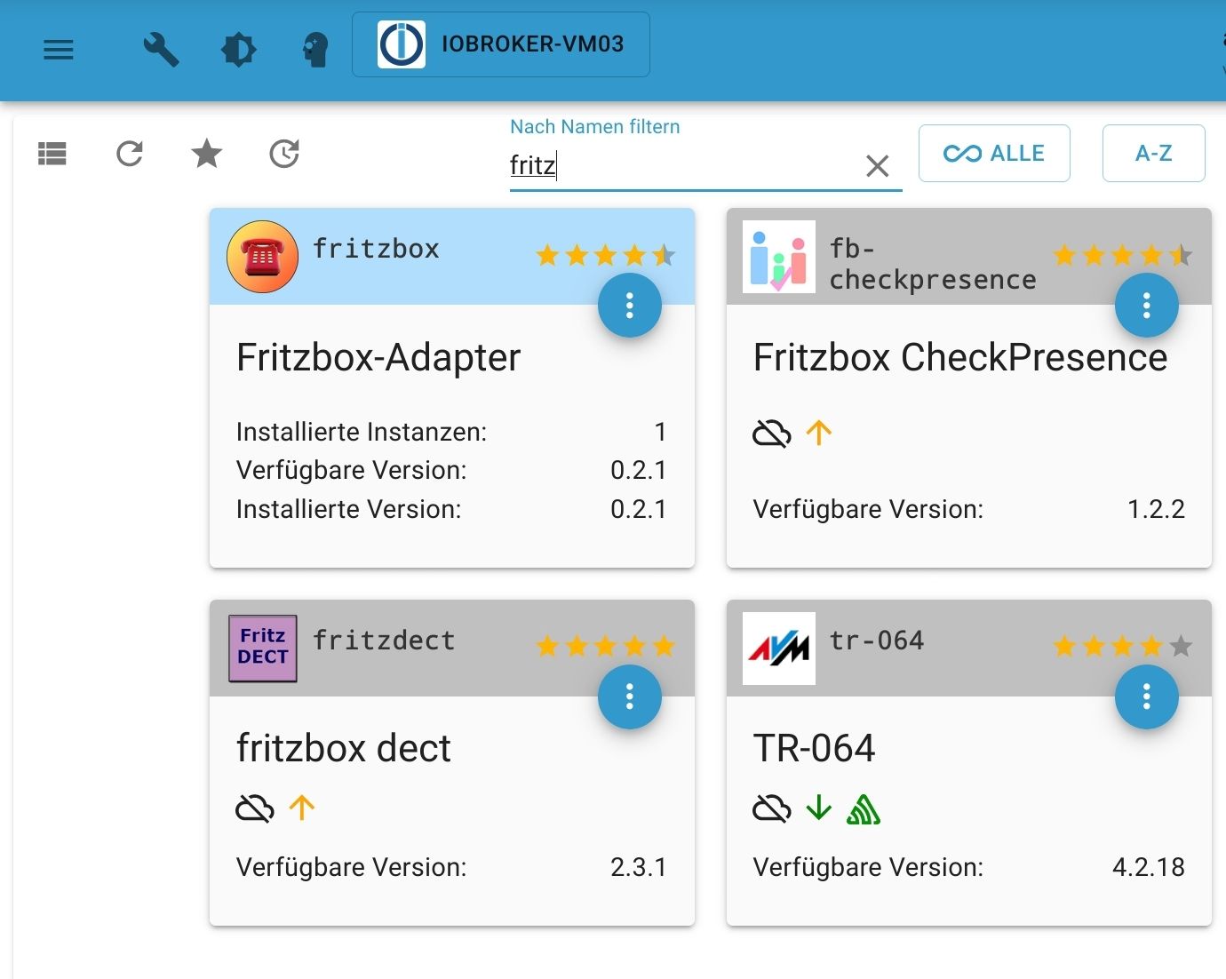1226x979 pixels.
Task: Click fritzbox Installierte Version 0.2.1
Action: pos(638,509)
